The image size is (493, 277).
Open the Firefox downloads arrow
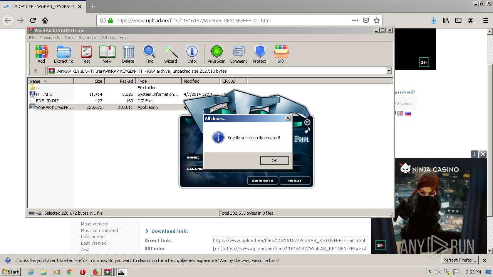[x=434, y=20]
